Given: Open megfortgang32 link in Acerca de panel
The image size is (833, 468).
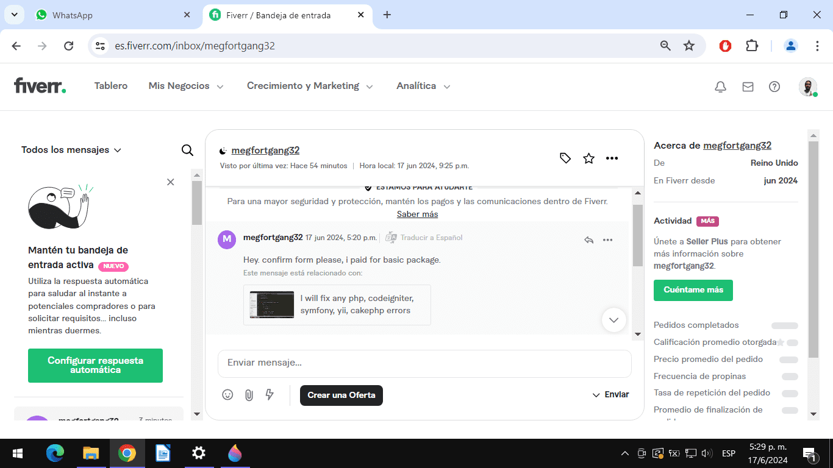Looking at the screenshot, I should click(737, 146).
